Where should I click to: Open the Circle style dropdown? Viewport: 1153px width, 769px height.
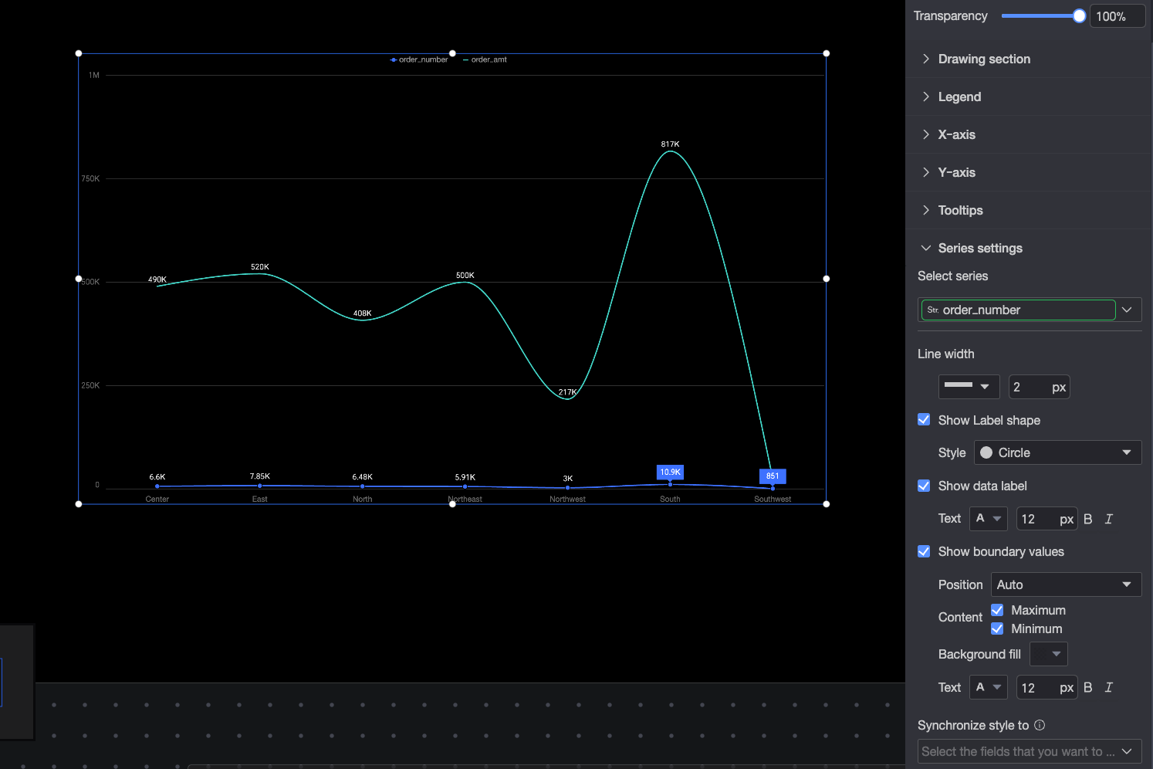click(1057, 452)
